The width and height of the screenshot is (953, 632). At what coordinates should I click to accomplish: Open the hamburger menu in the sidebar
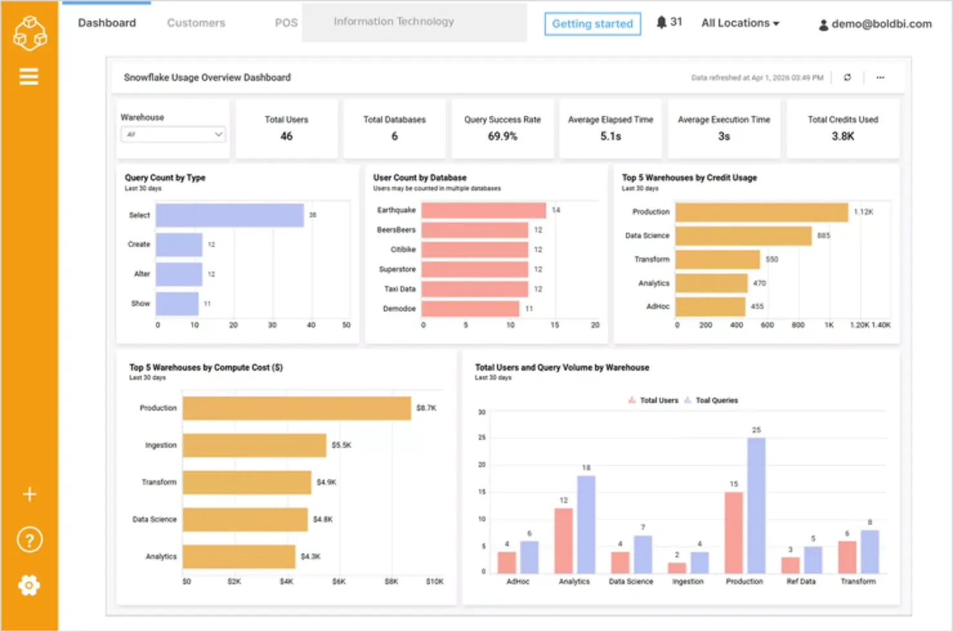(x=29, y=77)
